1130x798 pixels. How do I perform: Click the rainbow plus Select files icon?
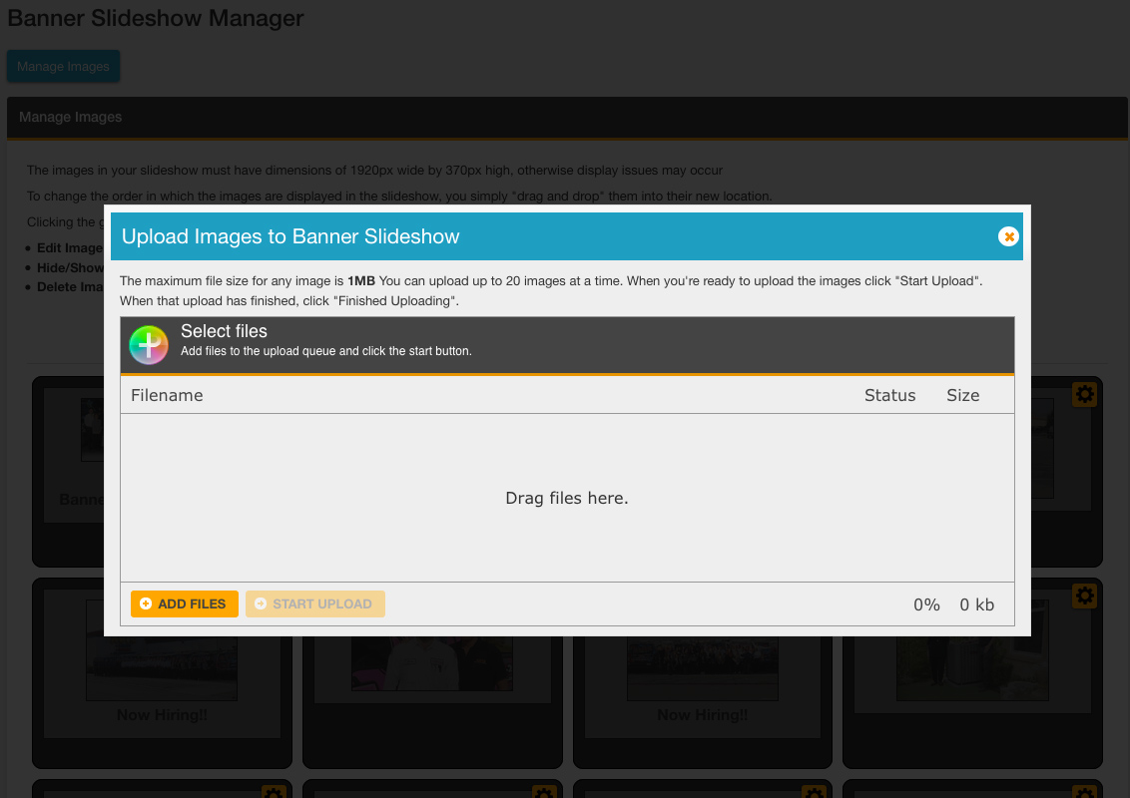click(x=149, y=345)
